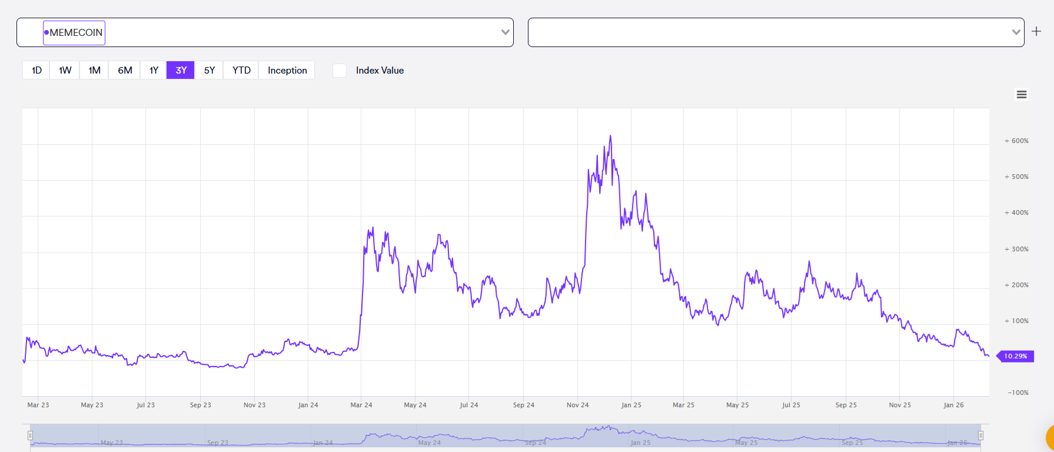This screenshot has width=1054, height=452.
Task: Choose the 5Y time range
Action: (210, 70)
